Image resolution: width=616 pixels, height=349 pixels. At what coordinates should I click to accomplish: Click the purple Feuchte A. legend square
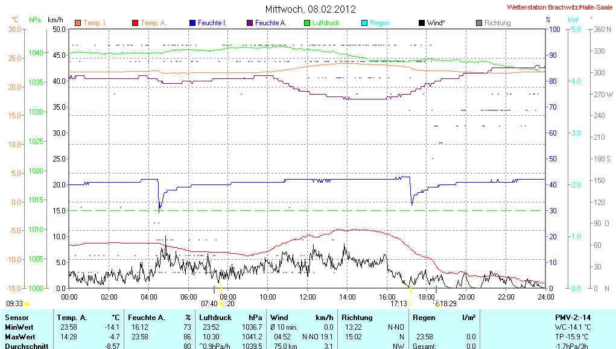point(250,23)
